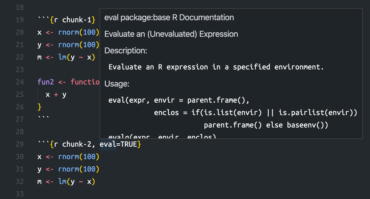Image resolution: width=370 pixels, height=199 pixels.
Task: Click the eval package:base R Documentation title
Action: coord(169,17)
